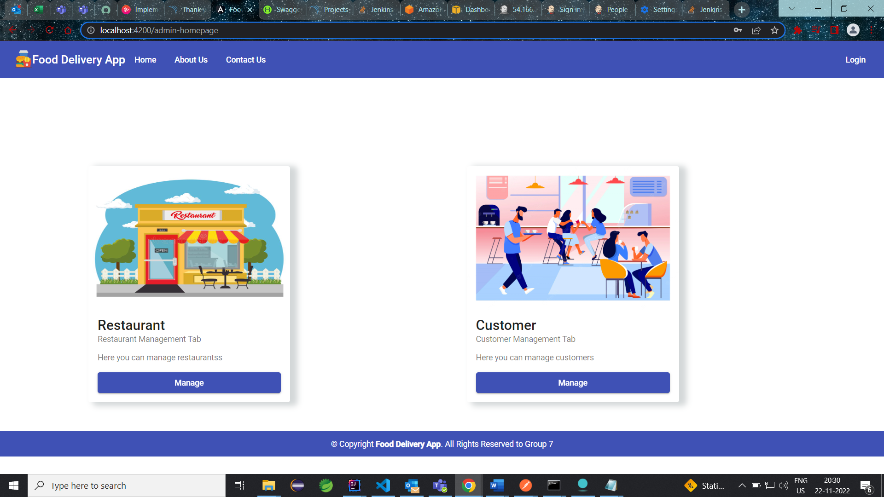Bookmark this page with the star icon

(775, 30)
